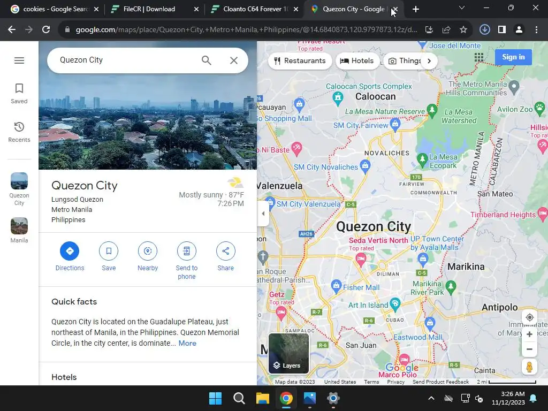Open the Terms link on map footer

[x=371, y=382]
